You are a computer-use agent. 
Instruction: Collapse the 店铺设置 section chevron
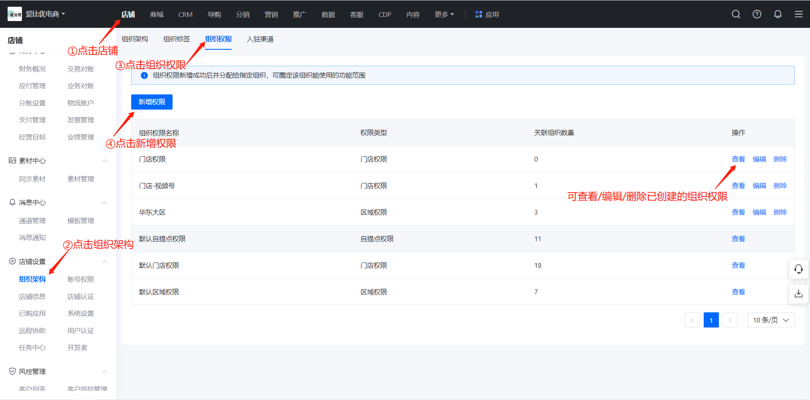click(105, 262)
